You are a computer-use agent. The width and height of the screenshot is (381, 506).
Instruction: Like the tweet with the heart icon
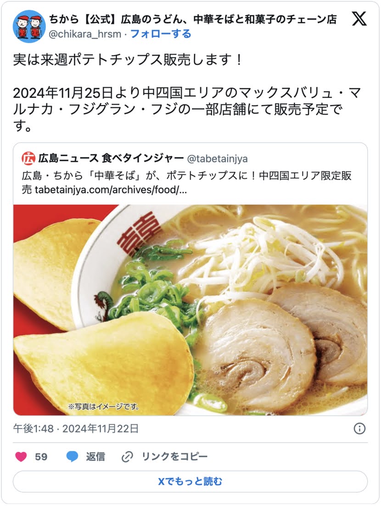point(21,456)
